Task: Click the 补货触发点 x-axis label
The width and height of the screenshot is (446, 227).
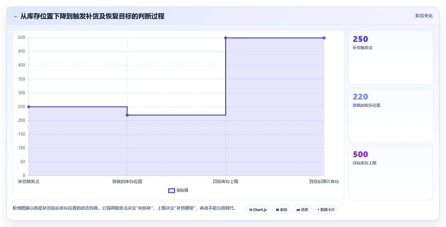Action: pyautogui.click(x=29, y=181)
